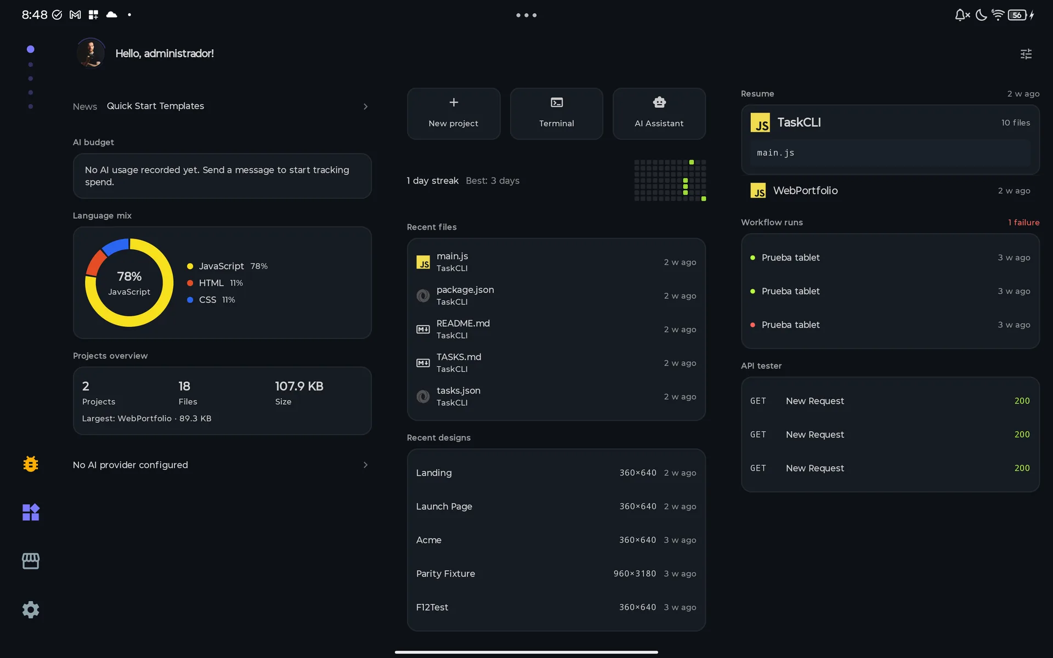Create a New project
The width and height of the screenshot is (1053, 658).
click(x=454, y=114)
